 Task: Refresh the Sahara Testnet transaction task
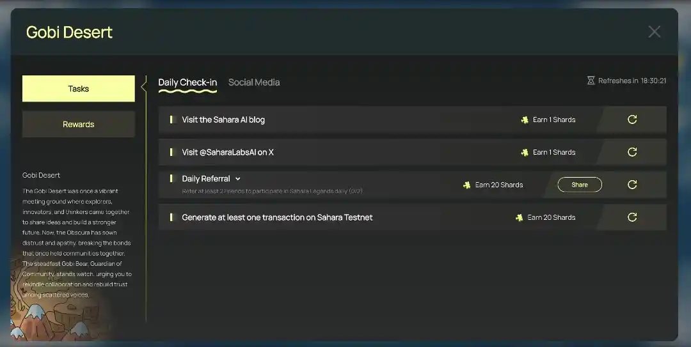pyautogui.click(x=632, y=217)
